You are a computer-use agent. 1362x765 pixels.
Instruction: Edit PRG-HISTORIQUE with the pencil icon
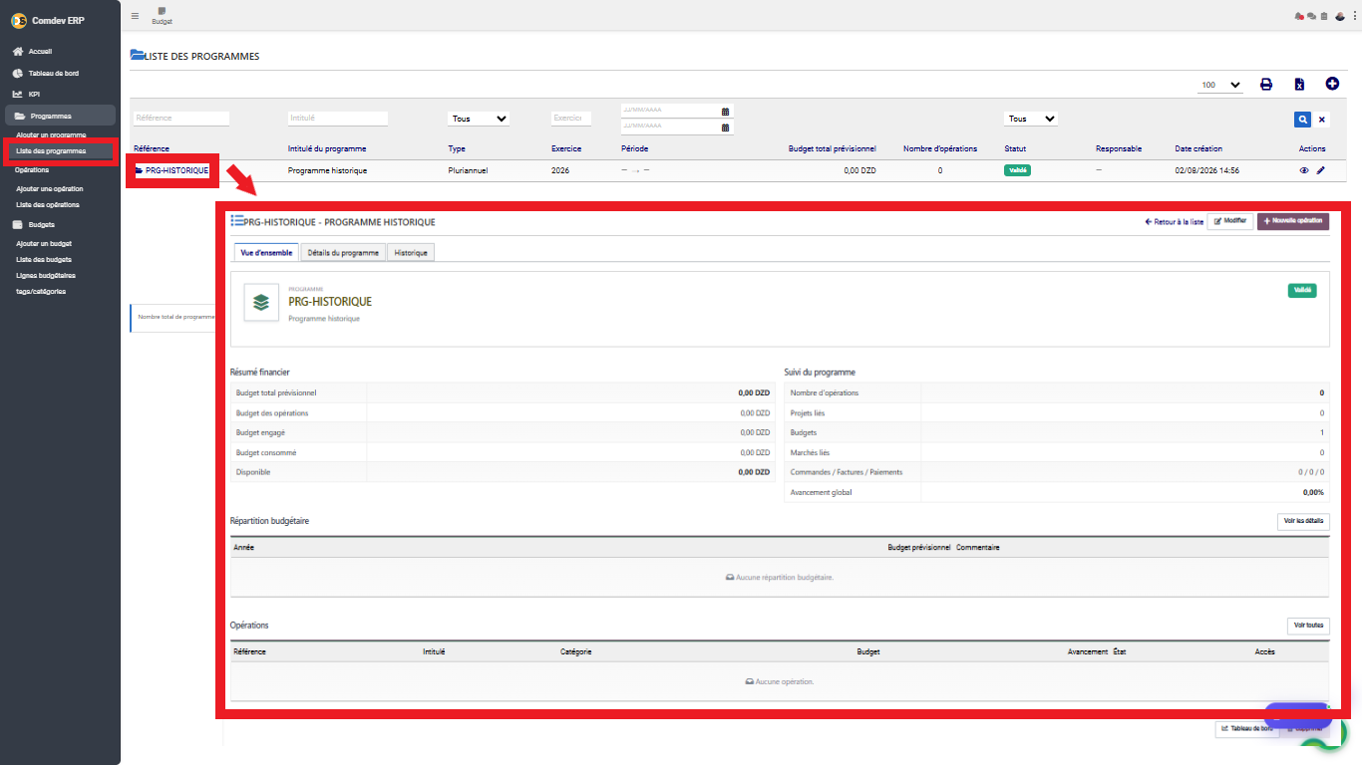[x=1321, y=170]
